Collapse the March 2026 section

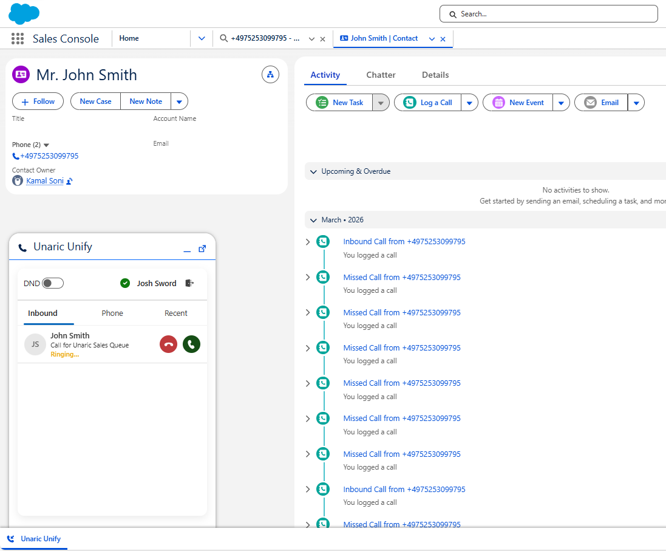313,221
